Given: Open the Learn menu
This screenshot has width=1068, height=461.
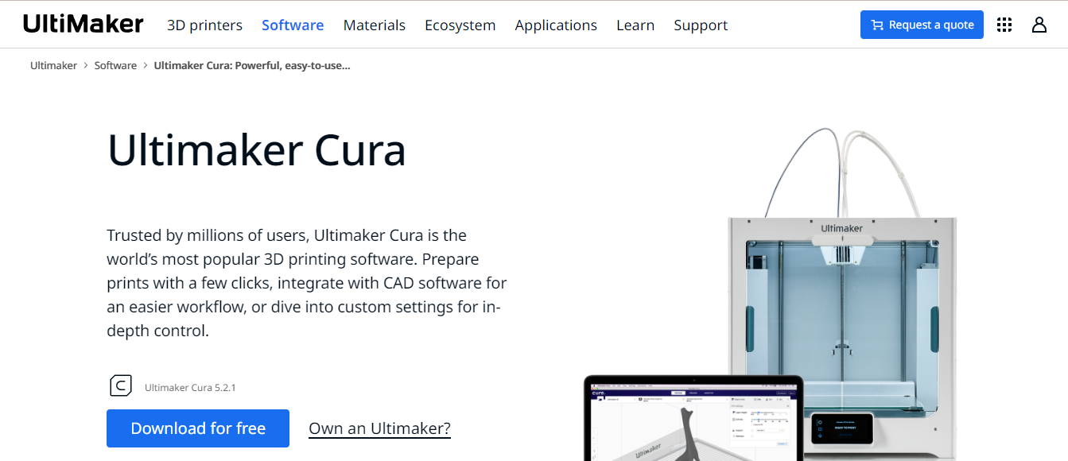Looking at the screenshot, I should pos(635,25).
